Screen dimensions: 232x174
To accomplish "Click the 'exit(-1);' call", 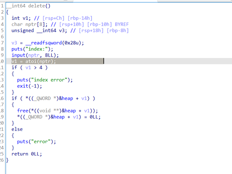I will click(x=29, y=86).
